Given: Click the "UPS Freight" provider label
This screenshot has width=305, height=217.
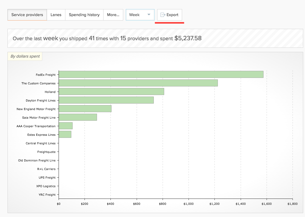Looking at the screenshot, I should click(x=47, y=178).
